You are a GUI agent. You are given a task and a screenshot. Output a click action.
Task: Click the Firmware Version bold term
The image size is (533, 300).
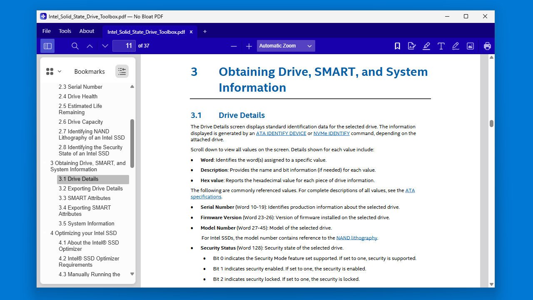click(221, 217)
